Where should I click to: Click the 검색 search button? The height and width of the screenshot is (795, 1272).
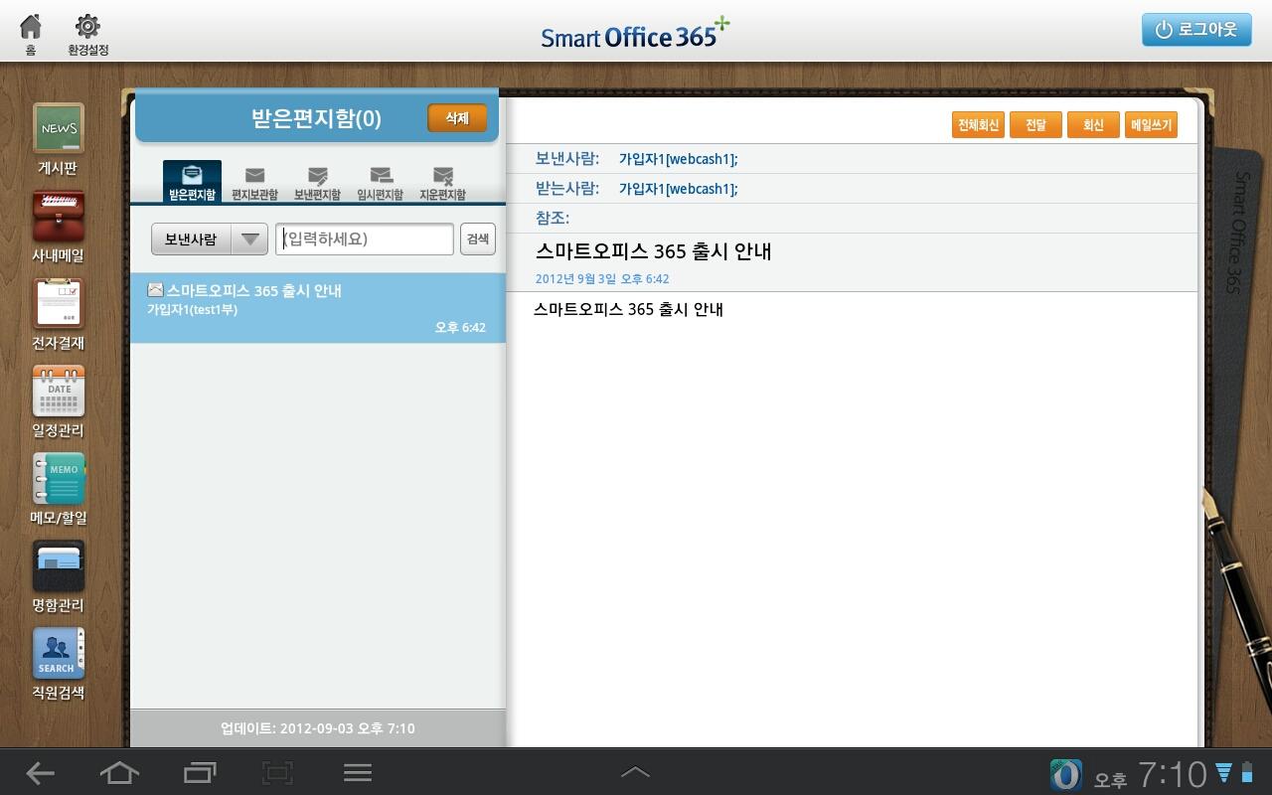(x=477, y=239)
